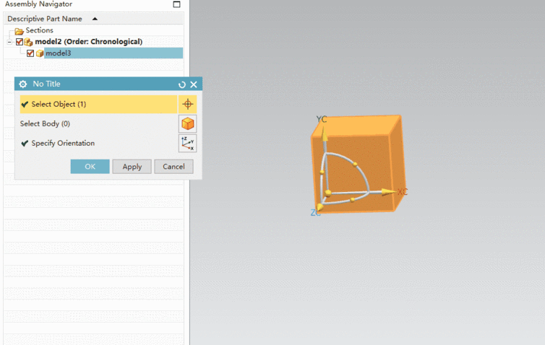Click the triad origin sphere handle

point(328,193)
